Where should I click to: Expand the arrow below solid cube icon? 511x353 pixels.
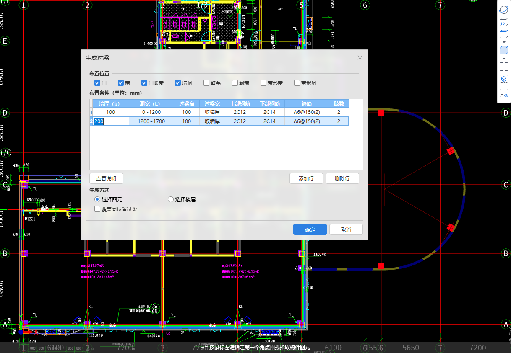click(503, 59)
